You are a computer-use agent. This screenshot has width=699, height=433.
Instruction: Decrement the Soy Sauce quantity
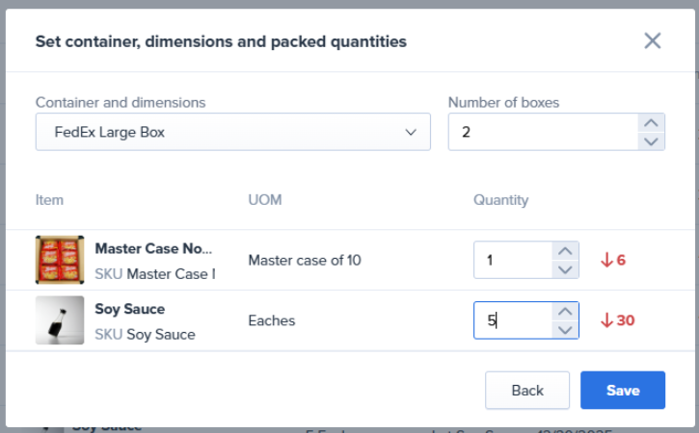coord(566,330)
